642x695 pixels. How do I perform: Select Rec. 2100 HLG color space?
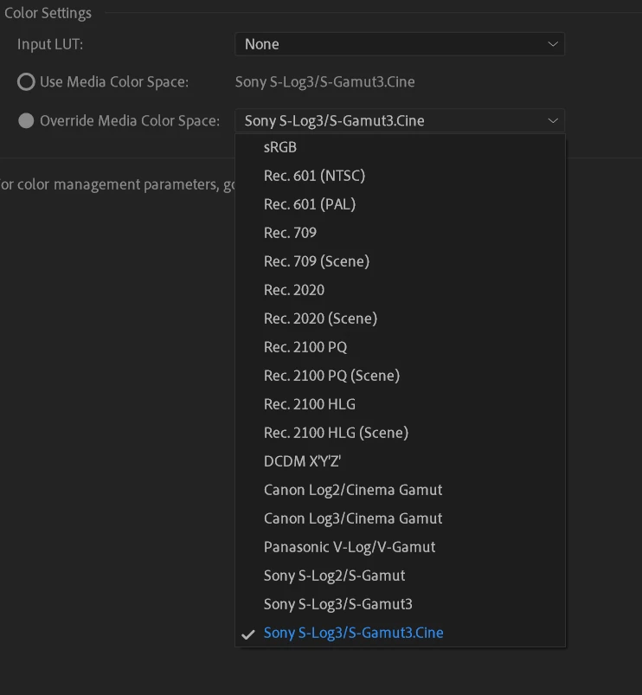[x=310, y=404]
